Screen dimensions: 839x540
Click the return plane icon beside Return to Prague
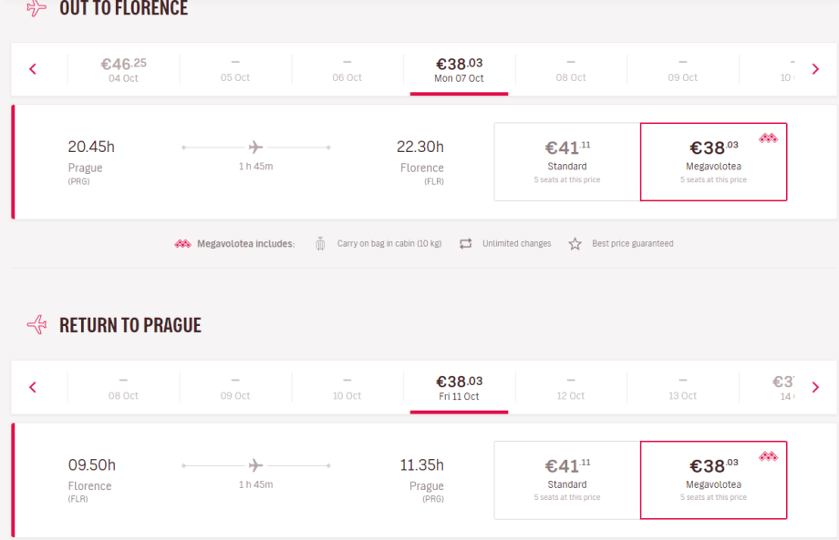(x=36, y=325)
